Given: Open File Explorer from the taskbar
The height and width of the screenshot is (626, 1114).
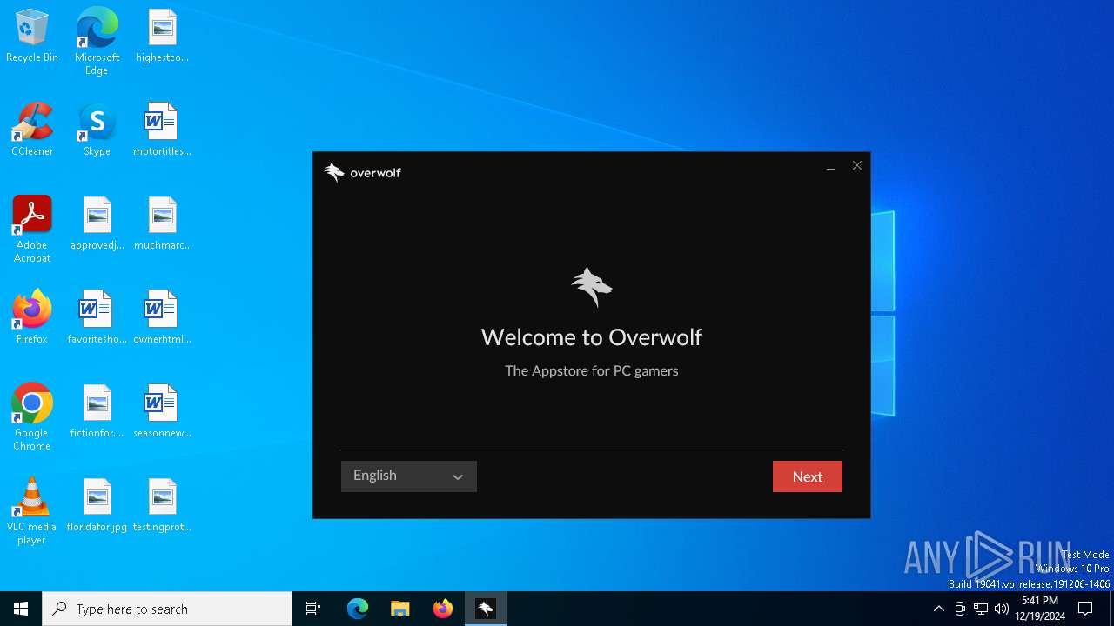Looking at the screenshot, I should pyautogui.click(x=400, y=609).
